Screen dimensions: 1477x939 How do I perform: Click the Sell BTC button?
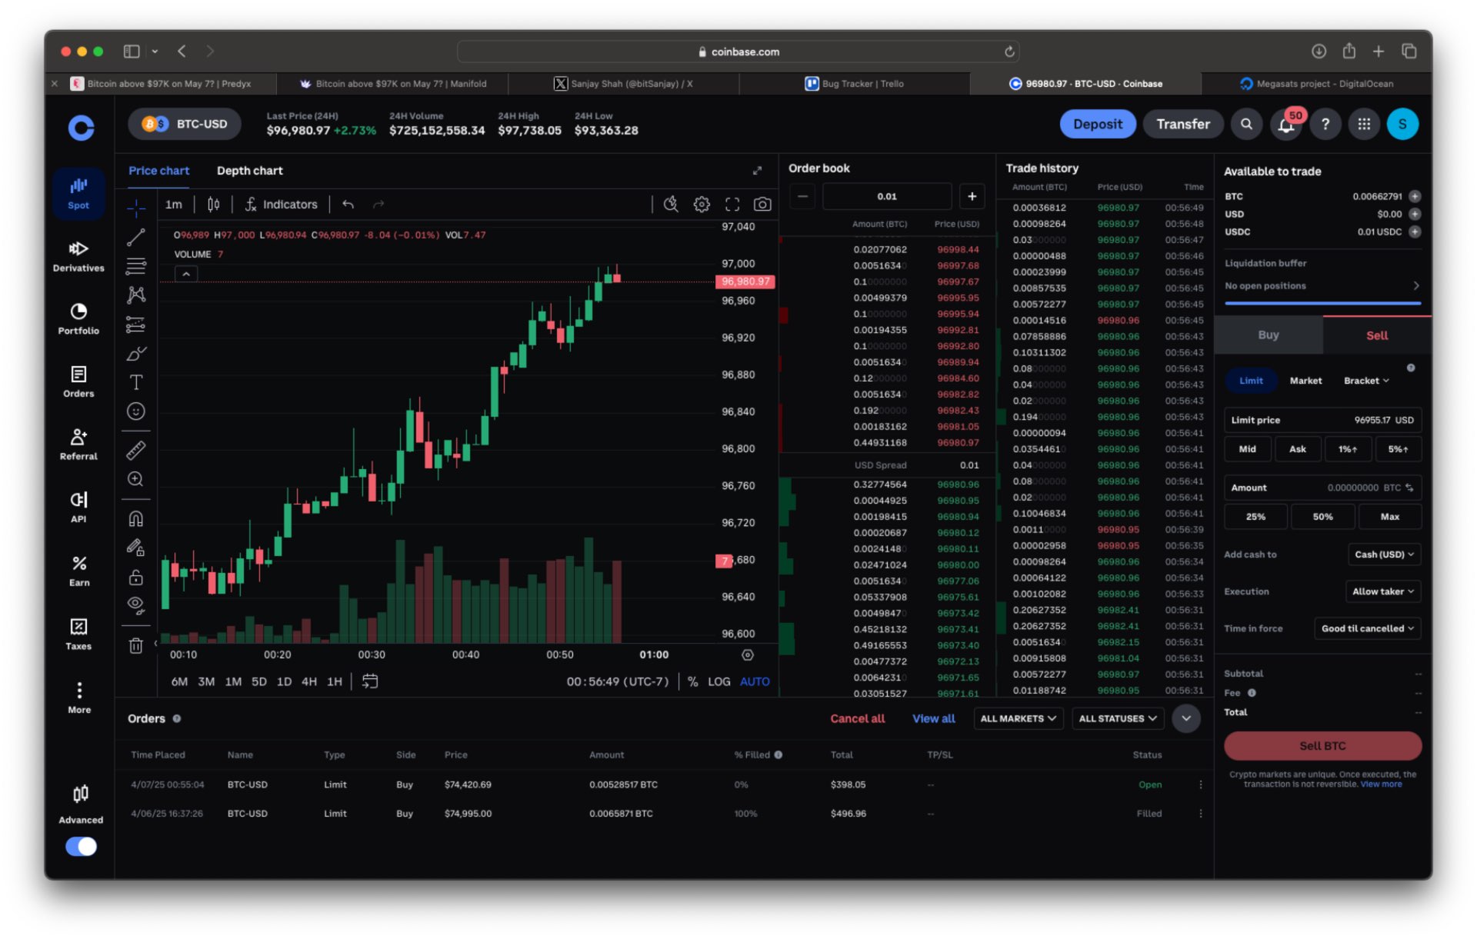click(1322, 746)
